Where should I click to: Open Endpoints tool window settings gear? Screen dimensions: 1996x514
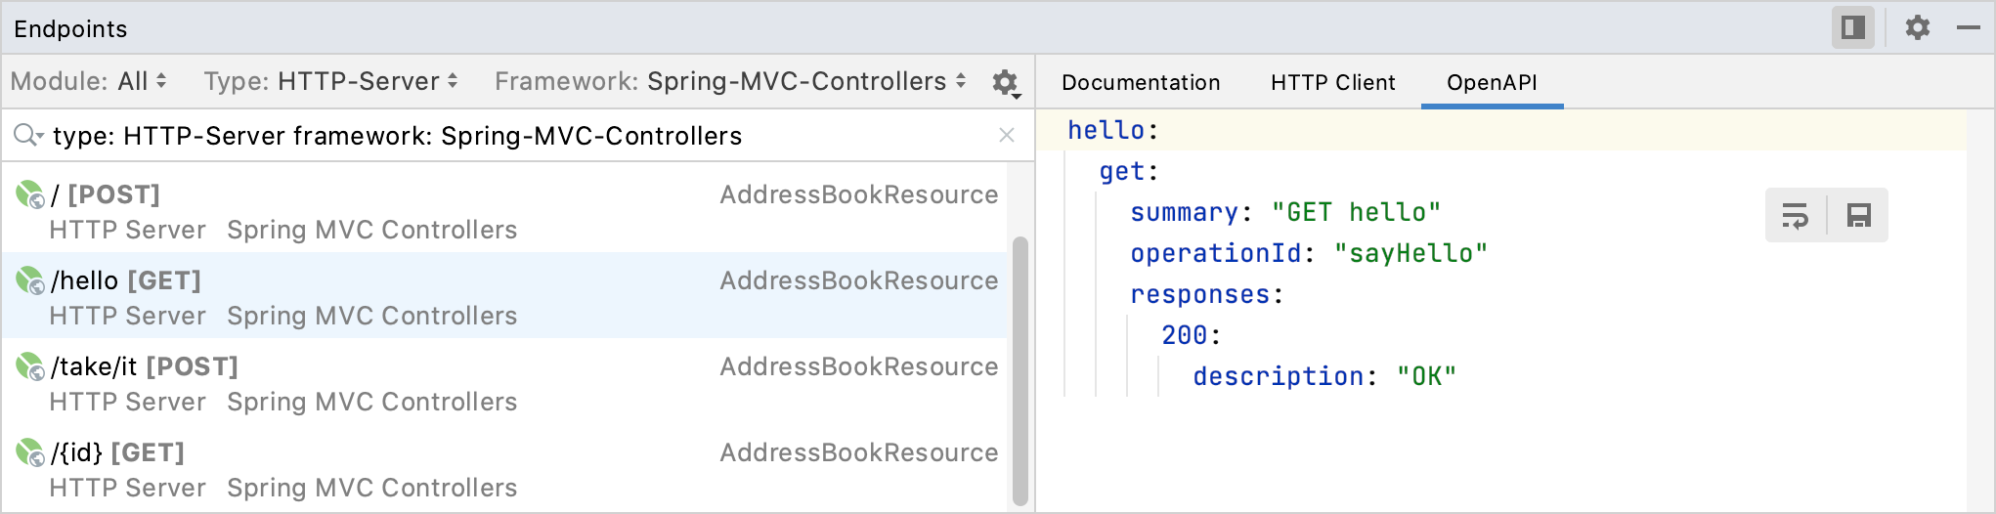pos(1917,27)
